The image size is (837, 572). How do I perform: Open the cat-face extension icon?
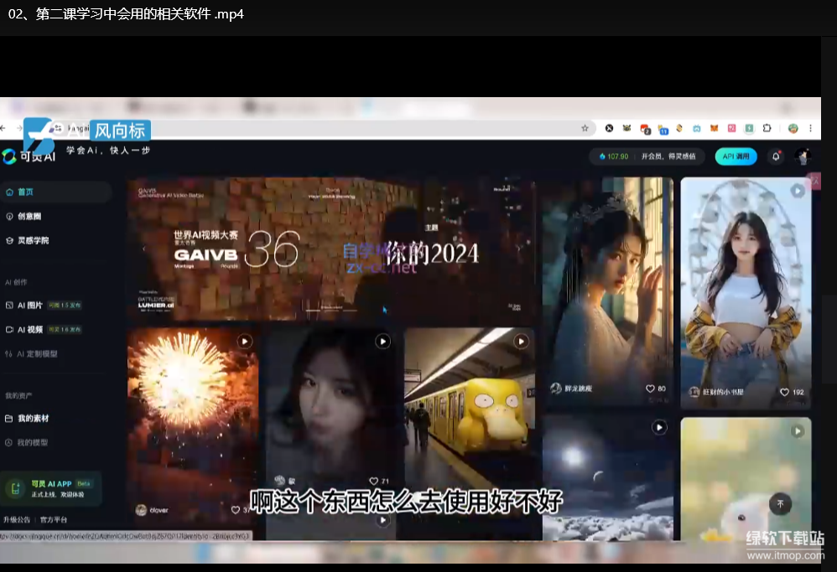(626, 128)
